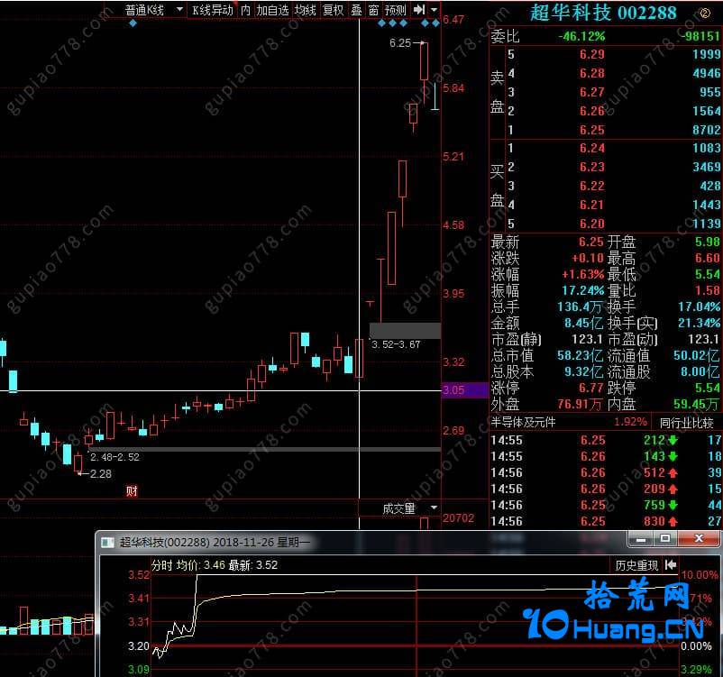Click the 涨停 6.77 limit-up price
723x677 pixels.
click(x=591, y=388)
